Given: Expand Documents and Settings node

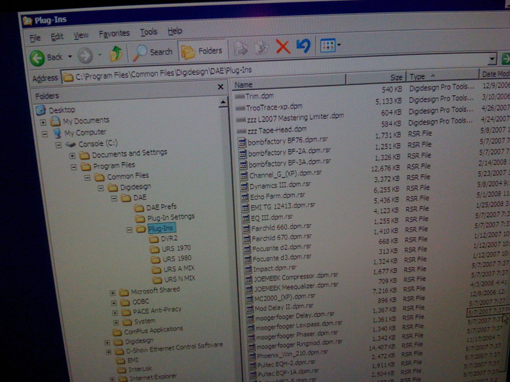Looking at the screenshot, I should coord(72,156).
